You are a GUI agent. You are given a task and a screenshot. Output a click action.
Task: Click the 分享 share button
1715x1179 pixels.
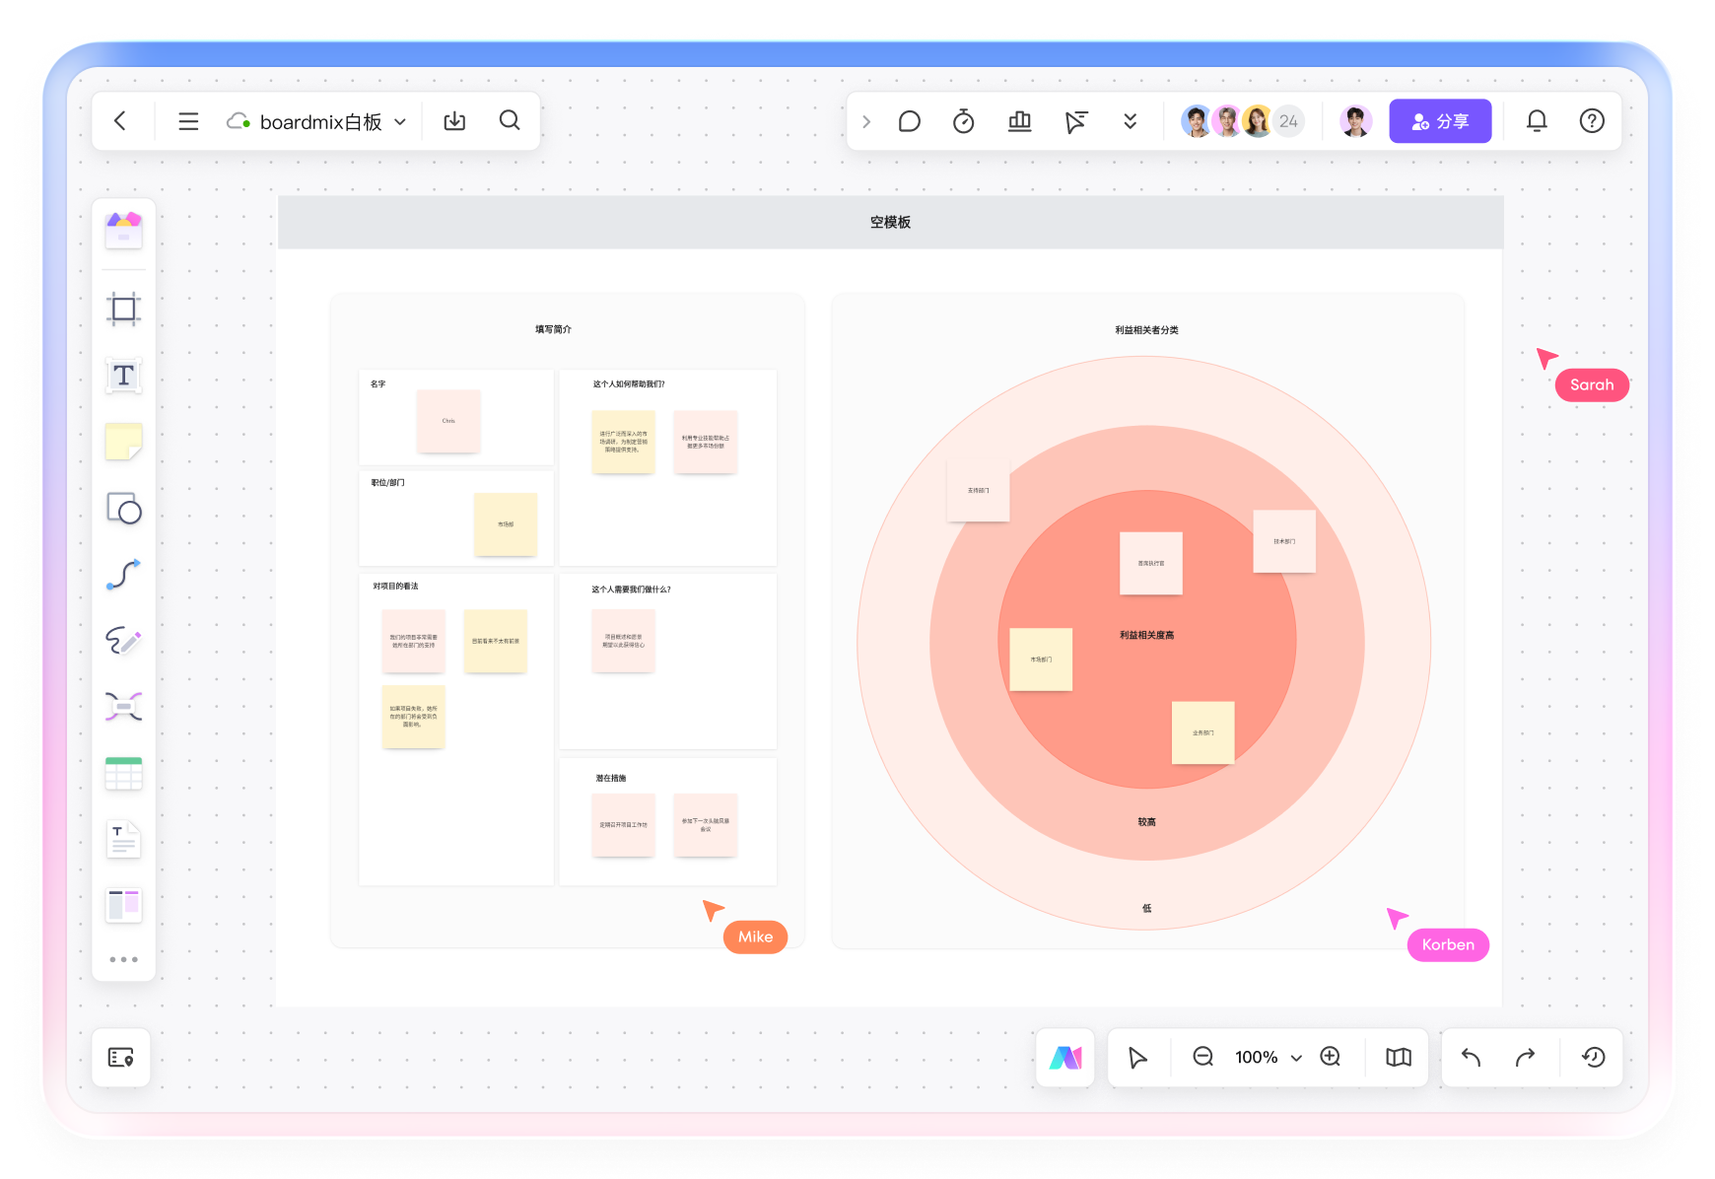pyautogui.click(x=1439, y=121)
